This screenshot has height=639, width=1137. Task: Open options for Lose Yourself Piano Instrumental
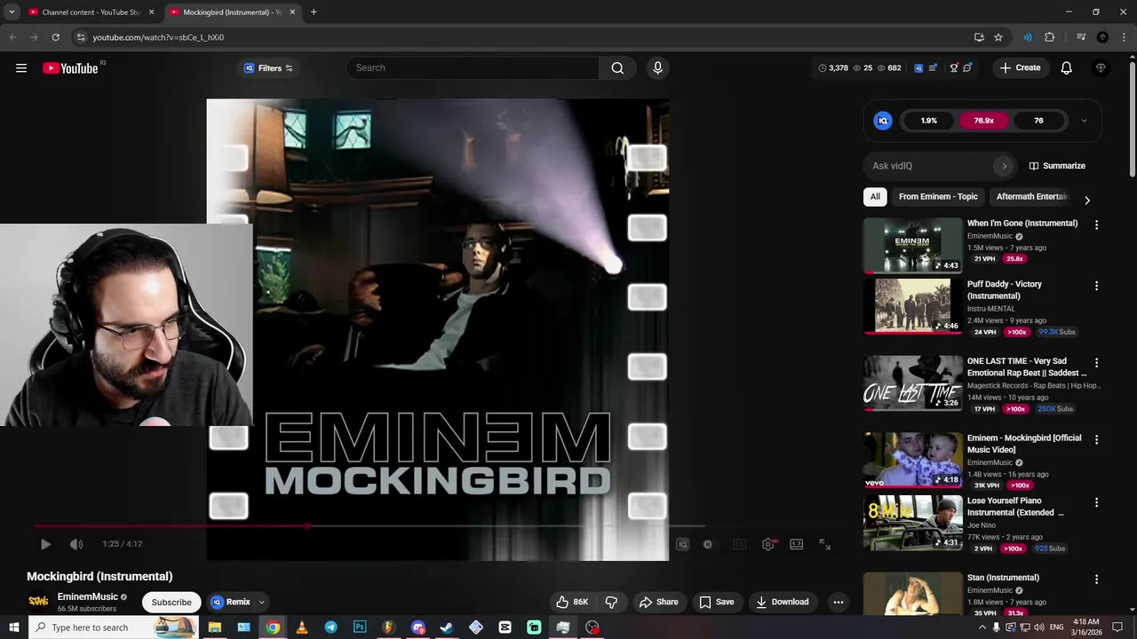pos(1096,502)
